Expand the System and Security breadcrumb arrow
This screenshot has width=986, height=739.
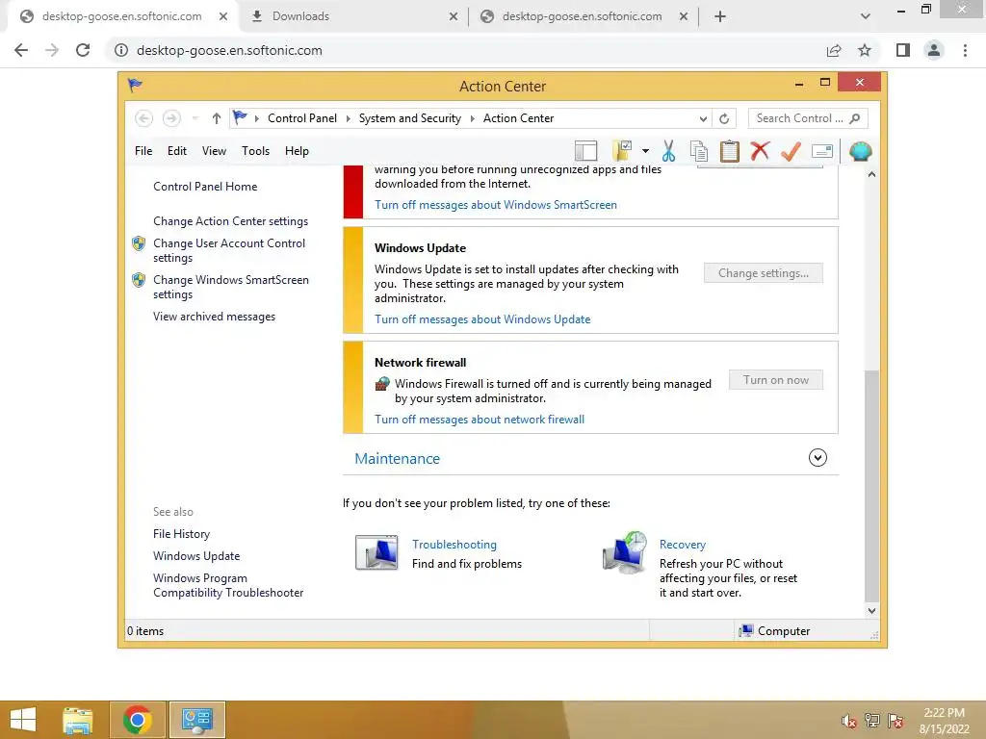click(472, 118)
